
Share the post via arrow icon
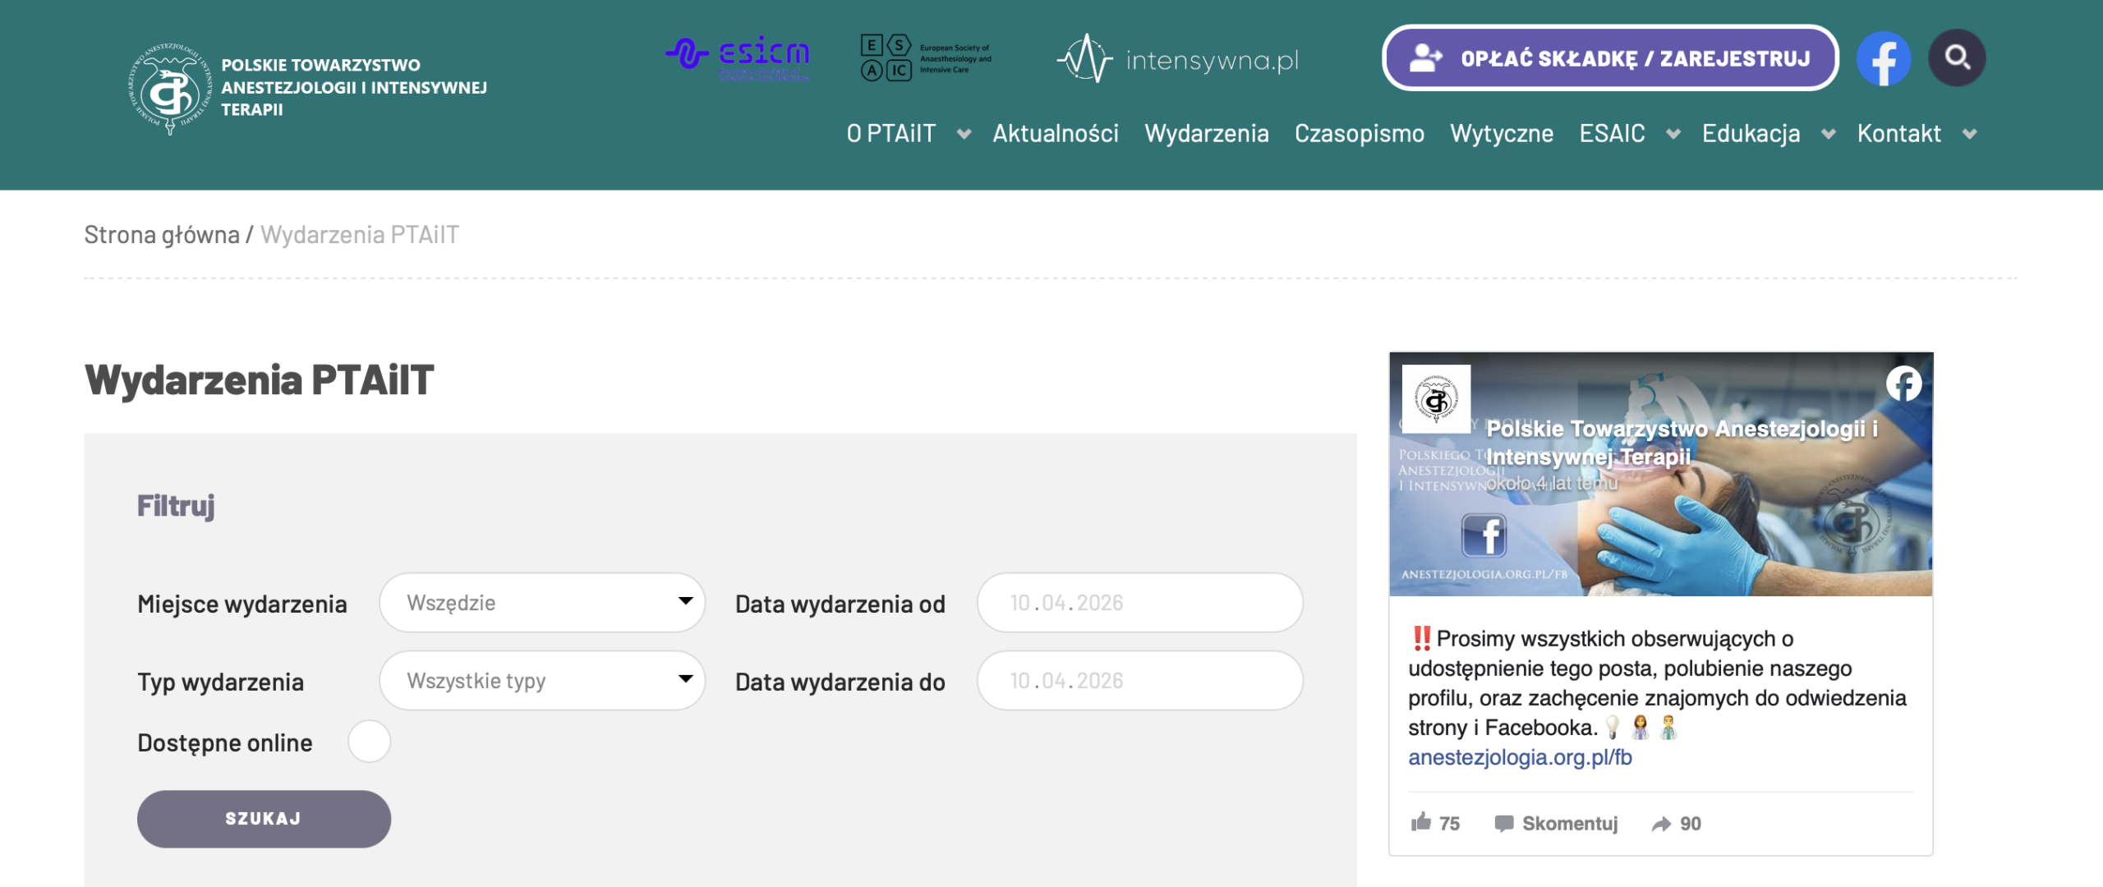(1662, 824)
